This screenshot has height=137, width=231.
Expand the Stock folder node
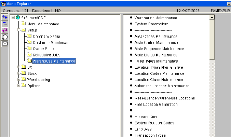[x=19, y=73]
